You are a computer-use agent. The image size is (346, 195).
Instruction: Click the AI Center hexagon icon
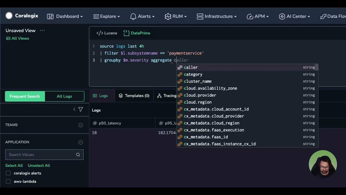click(282, 16)
